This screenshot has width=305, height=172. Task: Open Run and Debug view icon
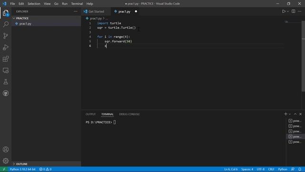click(x=6, y=47)
